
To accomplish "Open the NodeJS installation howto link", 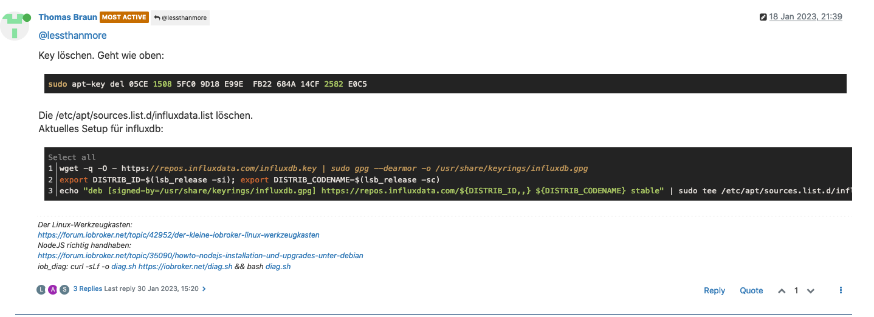I will tap(200, 256).
